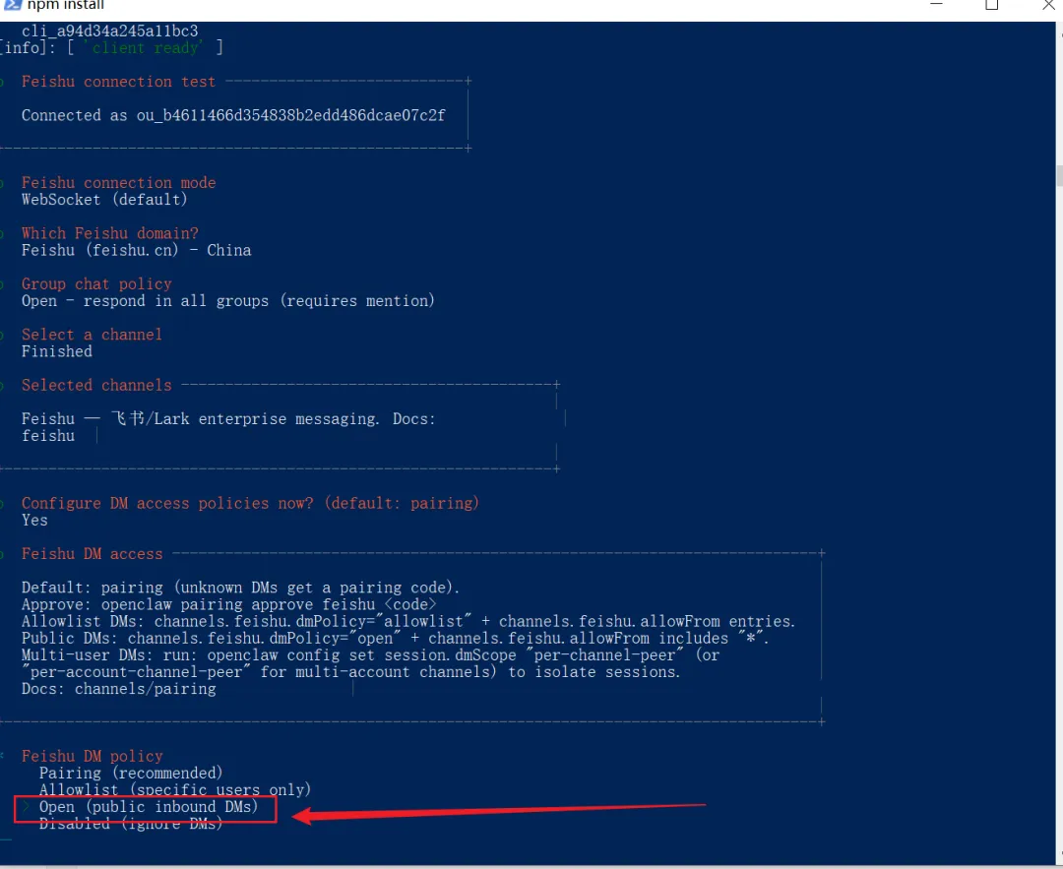Viewport: 1063px width, 869px height.
Task: Click the Allowlist DMs config line
Action: [408, 622]
